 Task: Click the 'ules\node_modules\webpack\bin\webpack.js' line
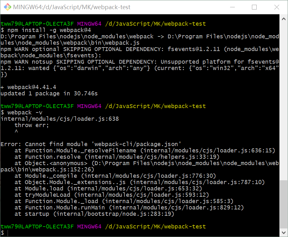point(70,43)
